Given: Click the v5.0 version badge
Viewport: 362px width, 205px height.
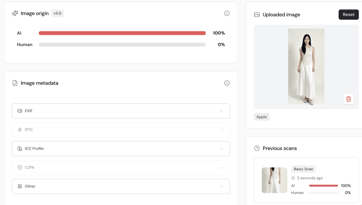Looking at the screenshot, I should pos(57,13).
